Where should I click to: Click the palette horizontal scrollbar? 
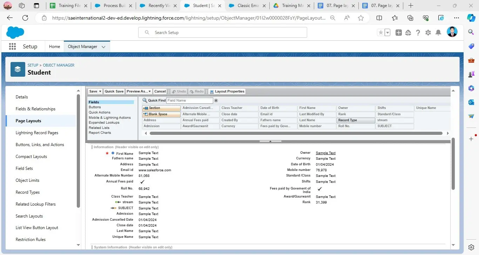(296, 133)
